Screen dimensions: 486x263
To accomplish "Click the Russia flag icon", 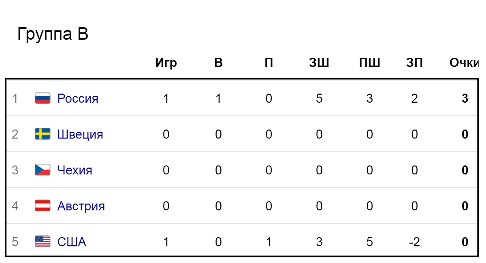I will (43, 98).
